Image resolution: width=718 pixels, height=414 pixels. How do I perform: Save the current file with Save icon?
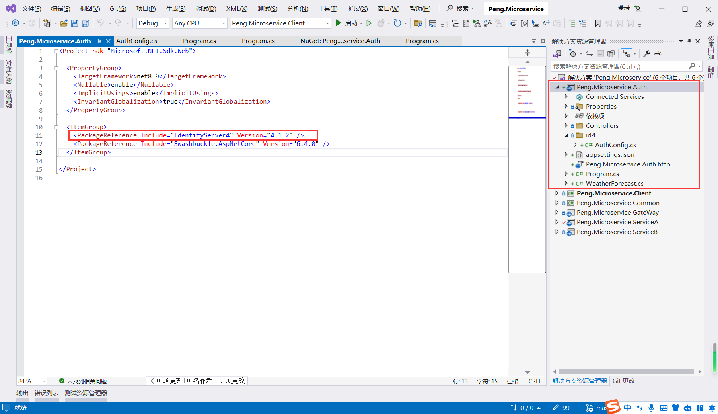pos(75,23)
